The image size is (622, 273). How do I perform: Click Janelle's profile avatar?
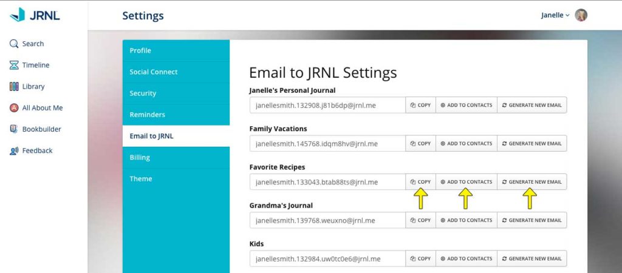(x=581, y=15)
